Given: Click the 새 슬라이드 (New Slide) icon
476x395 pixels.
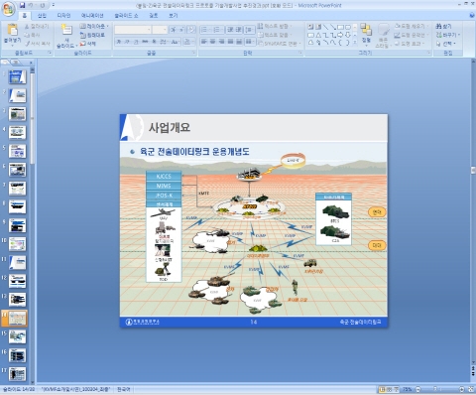Looking at the screenshot, I should click(66, 30).
